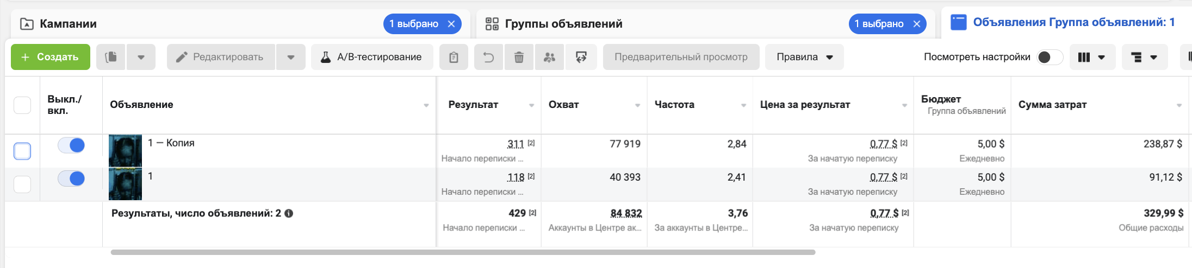This screenshot has height=268, width=1192.
Task: Click the Предварительный просмотр button
Action: pyautogui.click(x=681, y=57)
